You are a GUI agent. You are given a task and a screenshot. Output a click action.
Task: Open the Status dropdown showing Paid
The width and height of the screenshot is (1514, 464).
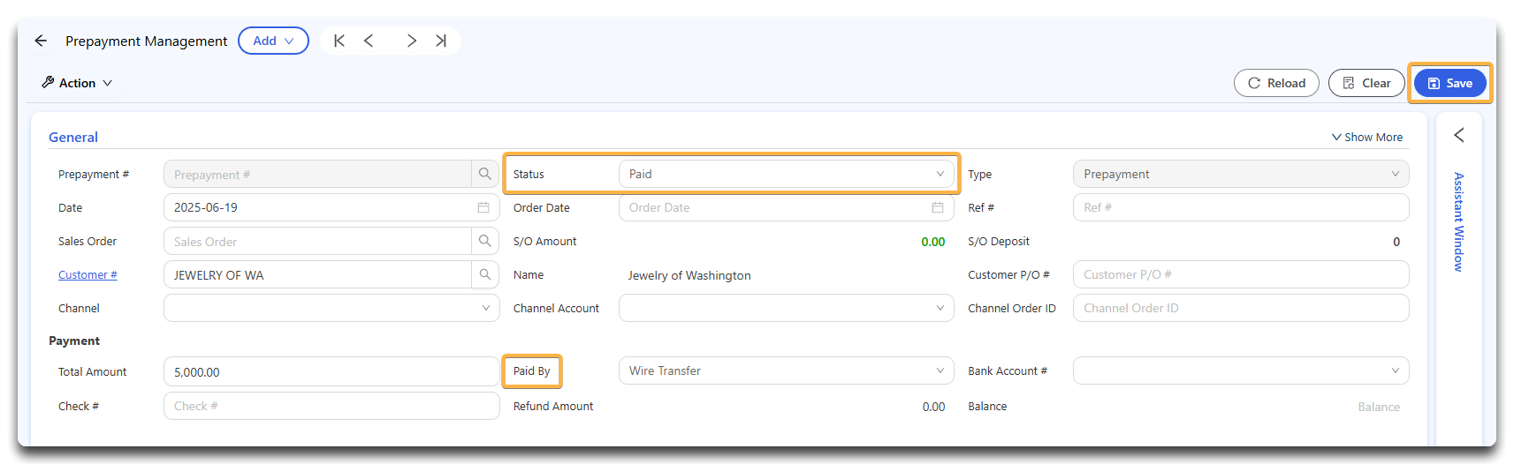click(787, 174)
